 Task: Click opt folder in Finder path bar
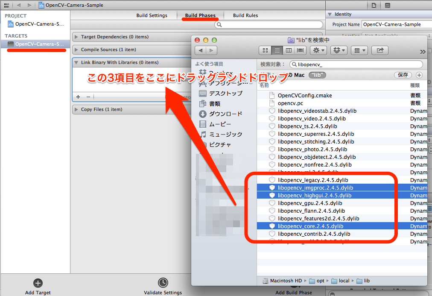pos(317,281)
